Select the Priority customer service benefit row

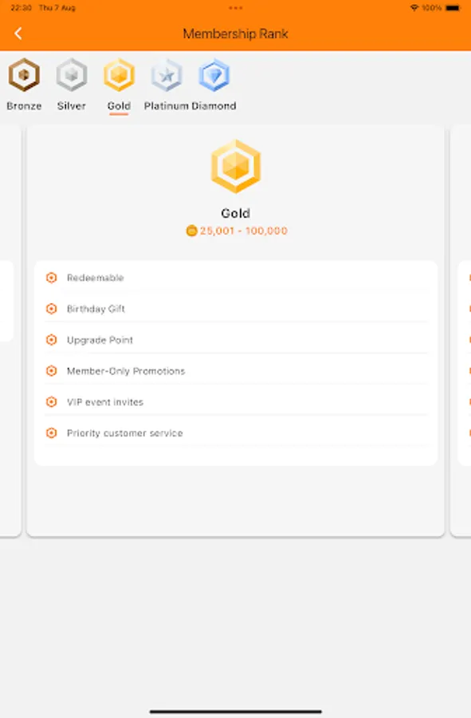[x=236, y=433]
